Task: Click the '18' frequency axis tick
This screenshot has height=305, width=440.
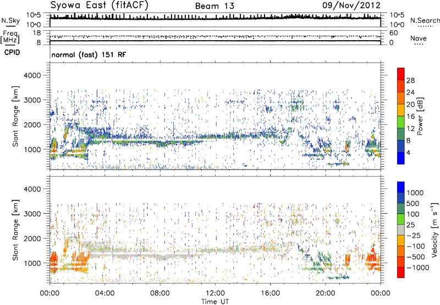Action: click(36, 33)
